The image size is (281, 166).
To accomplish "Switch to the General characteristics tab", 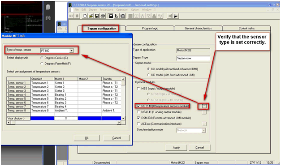I will 198,28.
